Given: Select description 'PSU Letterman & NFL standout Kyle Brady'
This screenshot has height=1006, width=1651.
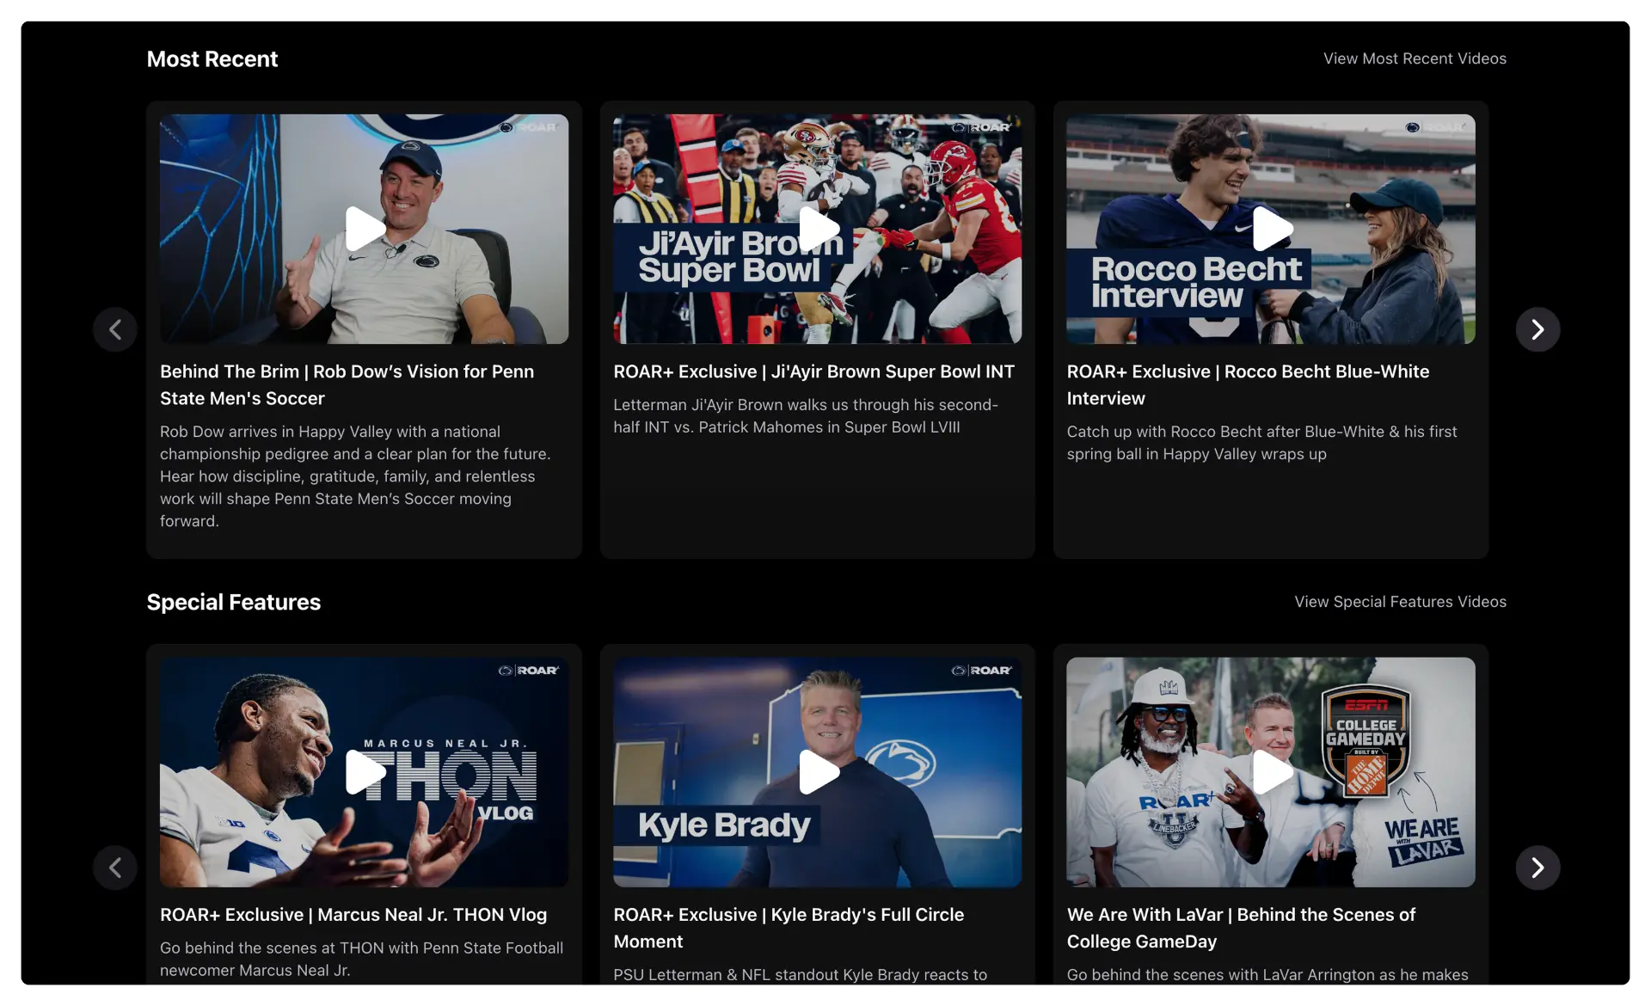Looking at the screenshot, I should click(x=800, y=975).
